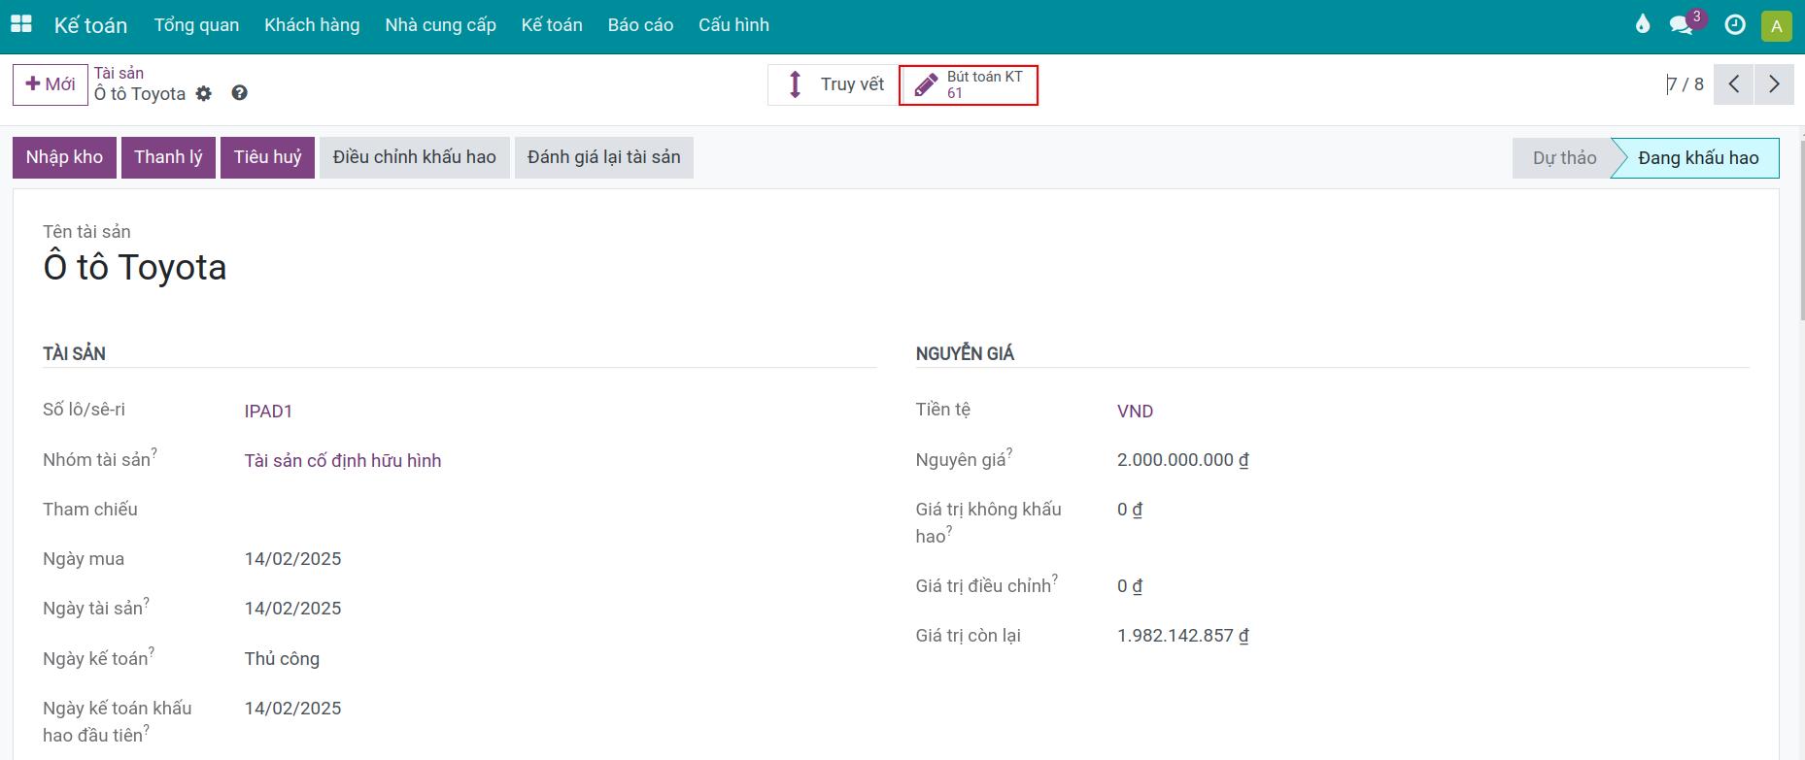The width and height of the screenshot is (1805, 760).
Task: Click the Giá trị còn lại value 1.982.142.857 ₫
Action: (1182, 636)
